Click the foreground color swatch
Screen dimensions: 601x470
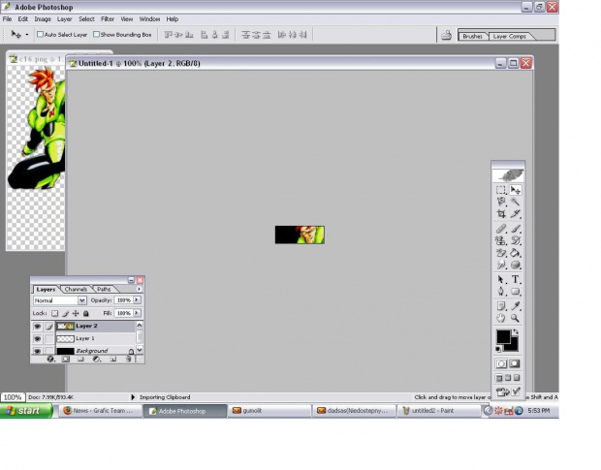coord(503,337)
